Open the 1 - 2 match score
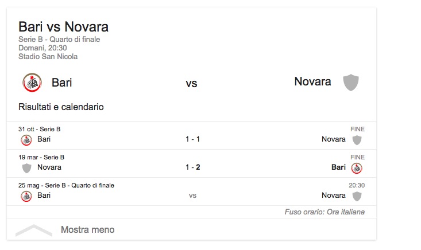Image resolution: width=421 pixels, height=250 pixels. pyautogui.click(x=192, y=167)
